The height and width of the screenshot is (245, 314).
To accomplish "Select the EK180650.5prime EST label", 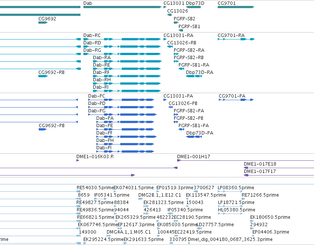I will 270,218.
